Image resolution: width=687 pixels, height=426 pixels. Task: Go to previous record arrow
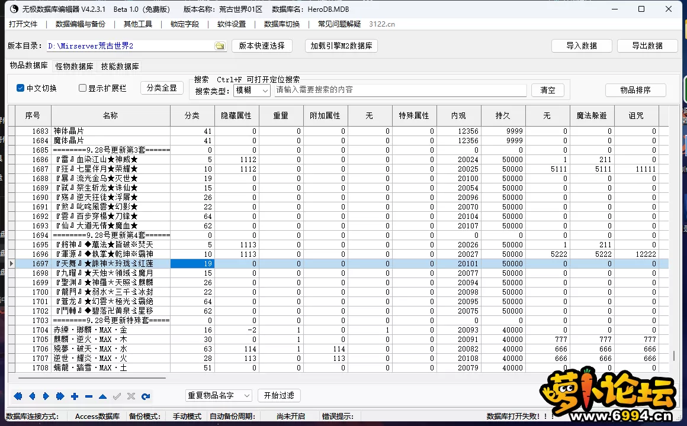[x=32, y=396]
